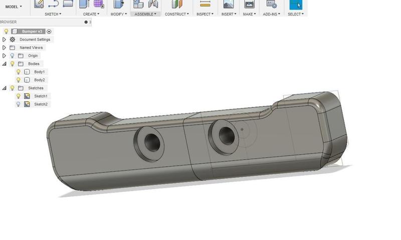Image resolution: width=401 pixels, height=240 pixels.
Task: Click the Document Settings gear icon
Action: [12, 40]
